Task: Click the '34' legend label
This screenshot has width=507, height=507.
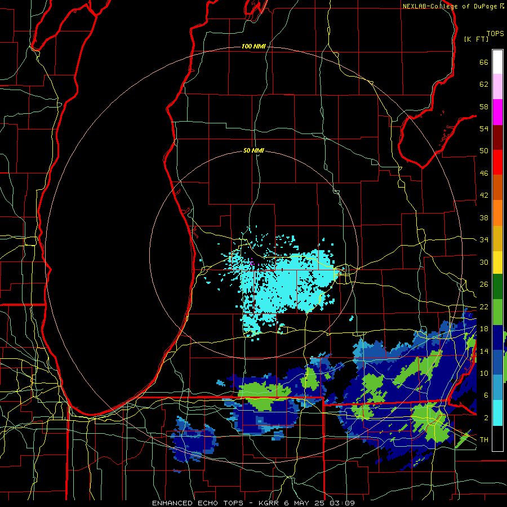Action: [484, 240]
